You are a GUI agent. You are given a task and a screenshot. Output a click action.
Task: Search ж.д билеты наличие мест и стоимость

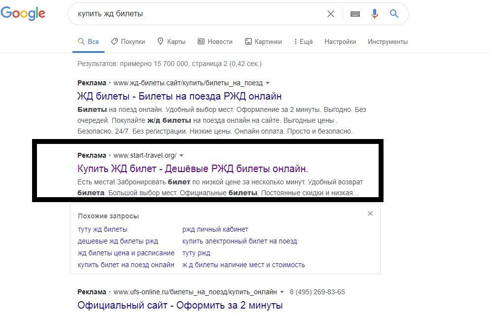point(244,265)
